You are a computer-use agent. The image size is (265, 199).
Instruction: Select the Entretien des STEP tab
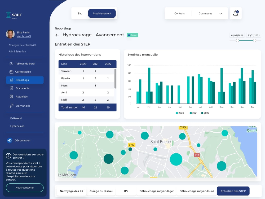click(233, 191)
